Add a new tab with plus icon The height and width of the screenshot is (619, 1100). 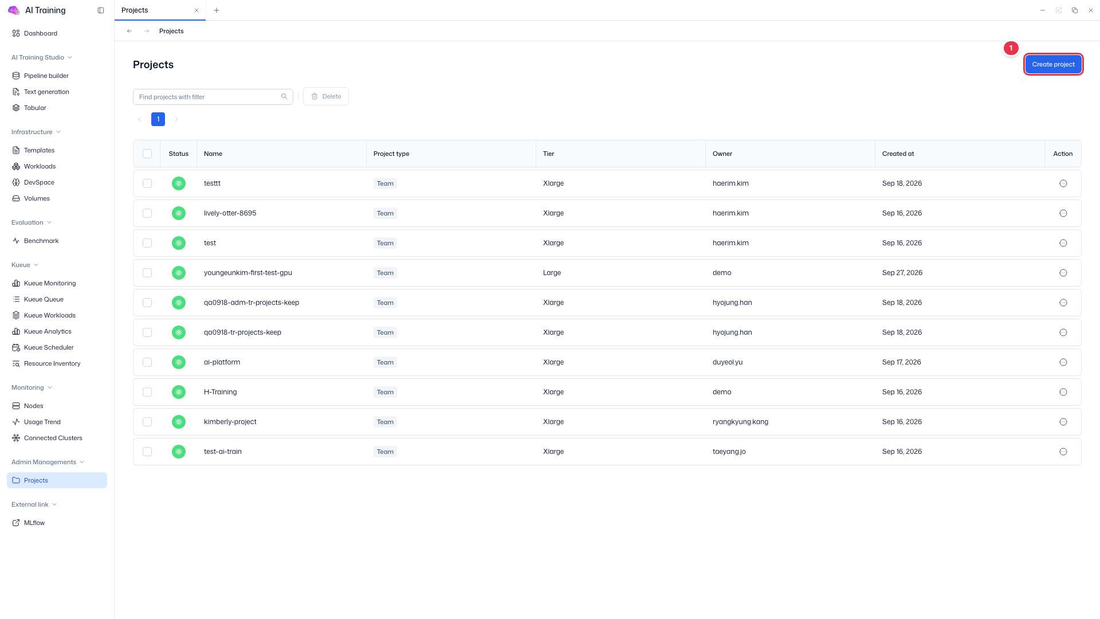(217, 10)
